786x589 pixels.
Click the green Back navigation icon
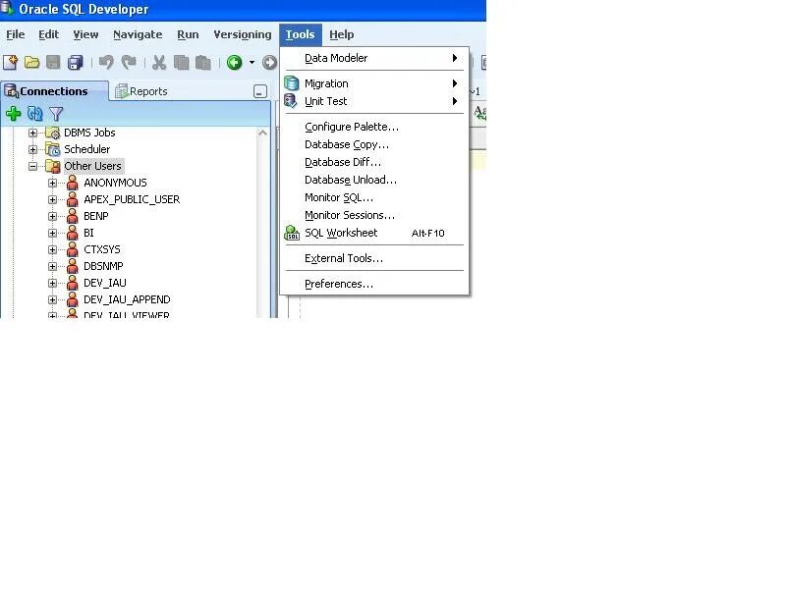coord(234,63)
